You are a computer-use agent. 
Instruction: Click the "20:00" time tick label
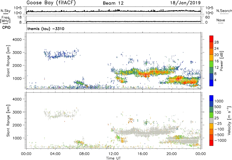click(172, 154)
